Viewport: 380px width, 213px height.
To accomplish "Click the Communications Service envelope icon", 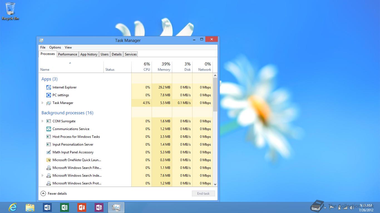I will click(x=49, y=129).
